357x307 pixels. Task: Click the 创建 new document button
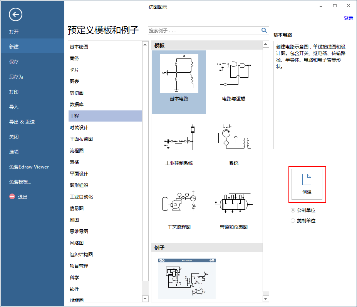click(x=307, y=184)
